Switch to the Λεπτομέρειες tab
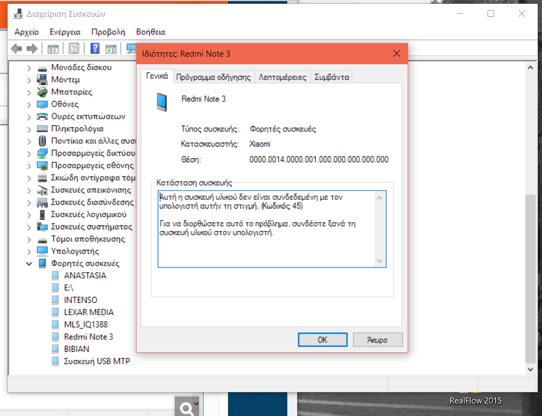The height and width of the screenshot is (416, 542). (x=282, y=77)
